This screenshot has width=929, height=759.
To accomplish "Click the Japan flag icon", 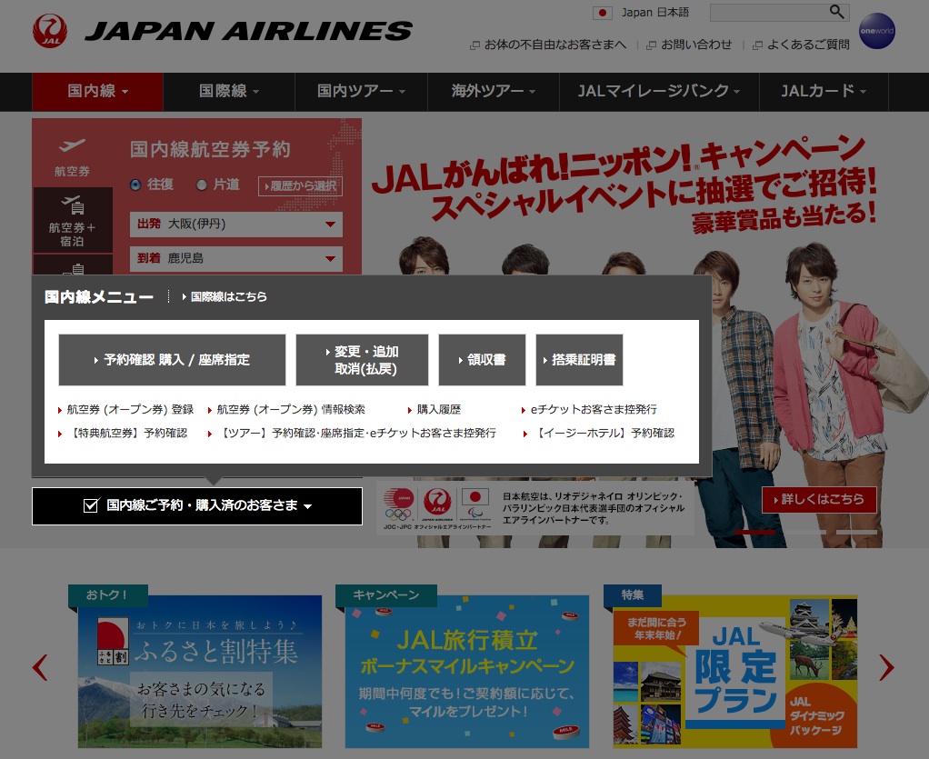I will tap(603, 13).
